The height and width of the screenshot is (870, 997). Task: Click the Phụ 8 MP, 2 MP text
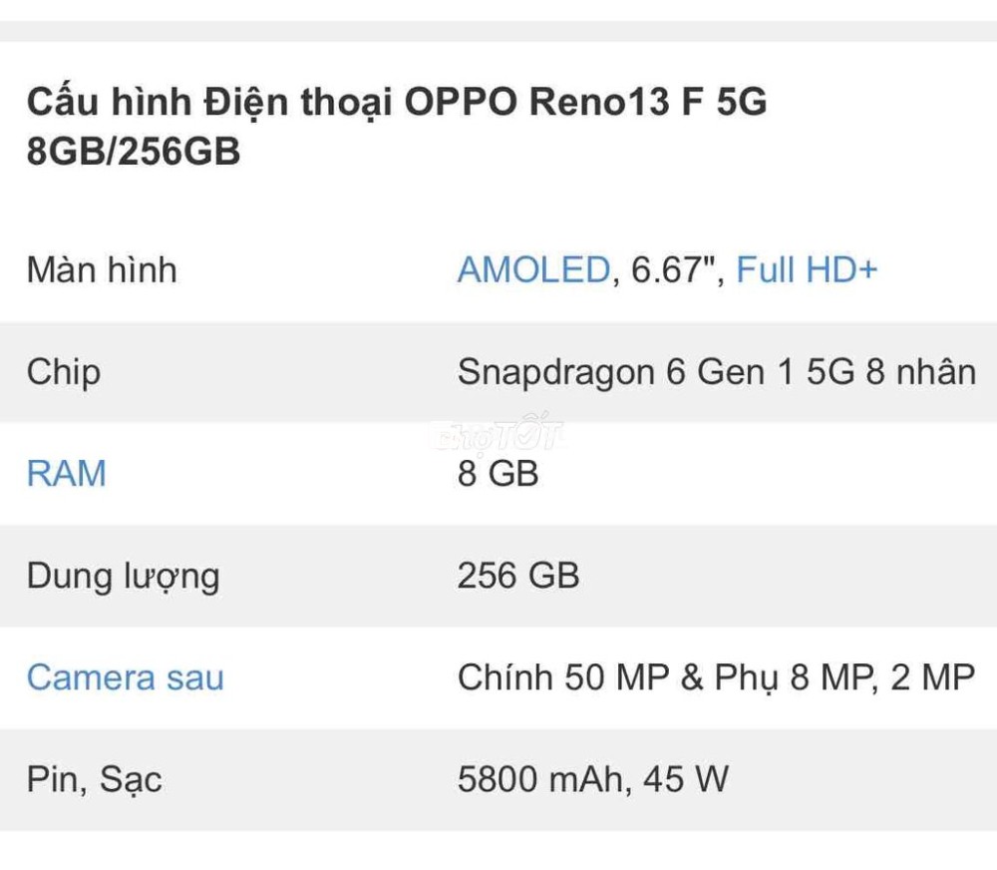tap(844, 677)
